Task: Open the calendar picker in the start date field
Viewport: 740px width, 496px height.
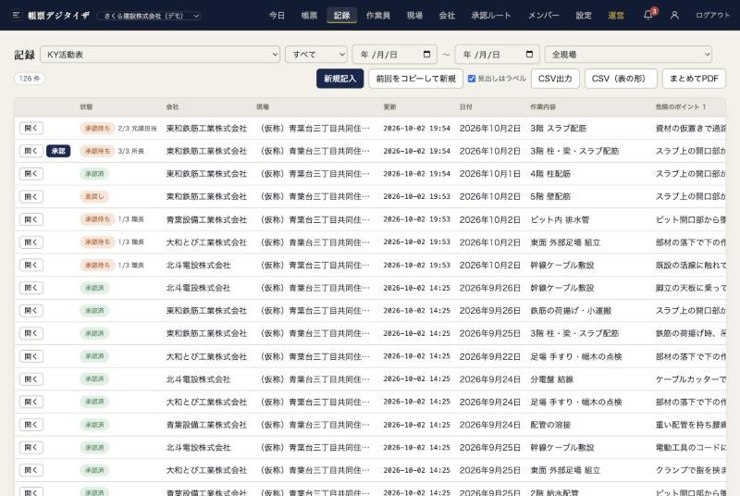Action: coord(426,55)
